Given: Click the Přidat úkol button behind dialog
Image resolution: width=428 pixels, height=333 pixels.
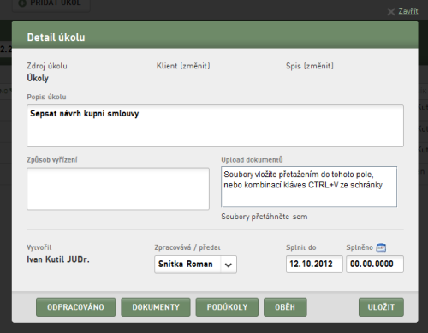Looking at the screenshot, I should click(x=51, y=4).
